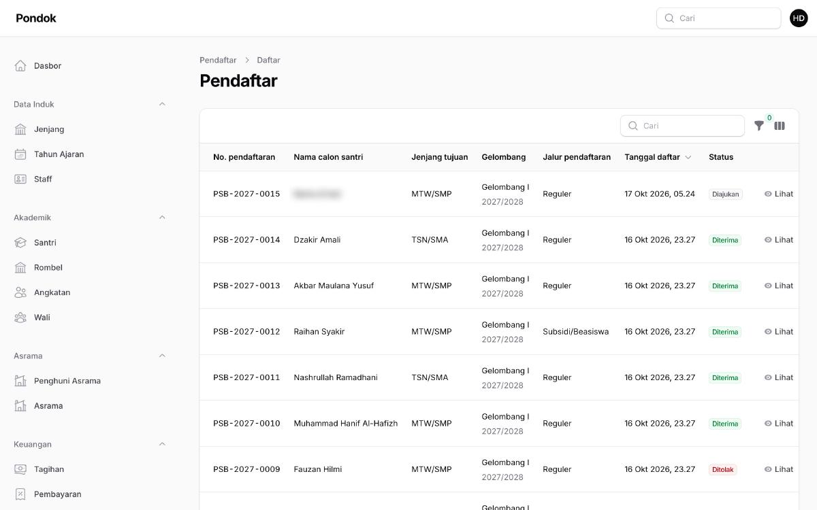Open Lihat for Akbar Maulana Yusuf
Viewport: 817px width, 510px height.
point(779,286)
